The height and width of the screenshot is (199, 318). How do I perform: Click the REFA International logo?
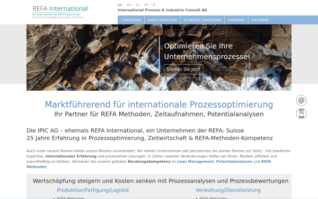(x=60, y=12)
